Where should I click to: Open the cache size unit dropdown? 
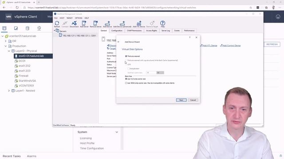point(160,72)
